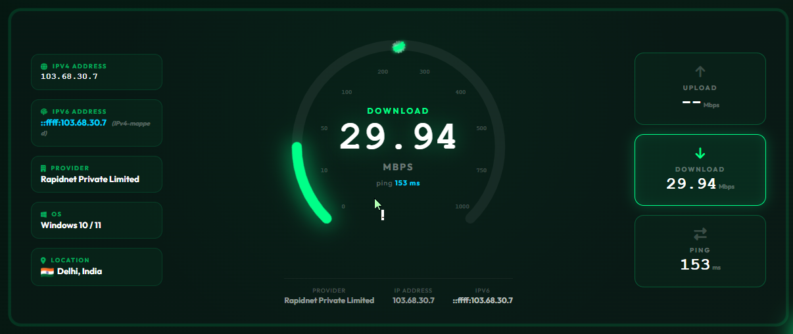793x334 pixels.
Task: Click the 100 mark on the gauge
Action: click(347, 92)
